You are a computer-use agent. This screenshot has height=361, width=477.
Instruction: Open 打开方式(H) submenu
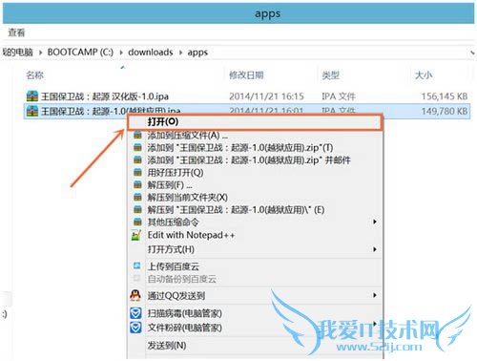pos(255,249)
